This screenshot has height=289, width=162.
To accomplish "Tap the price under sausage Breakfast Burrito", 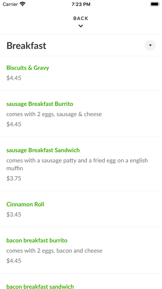I will pos(14,124).
